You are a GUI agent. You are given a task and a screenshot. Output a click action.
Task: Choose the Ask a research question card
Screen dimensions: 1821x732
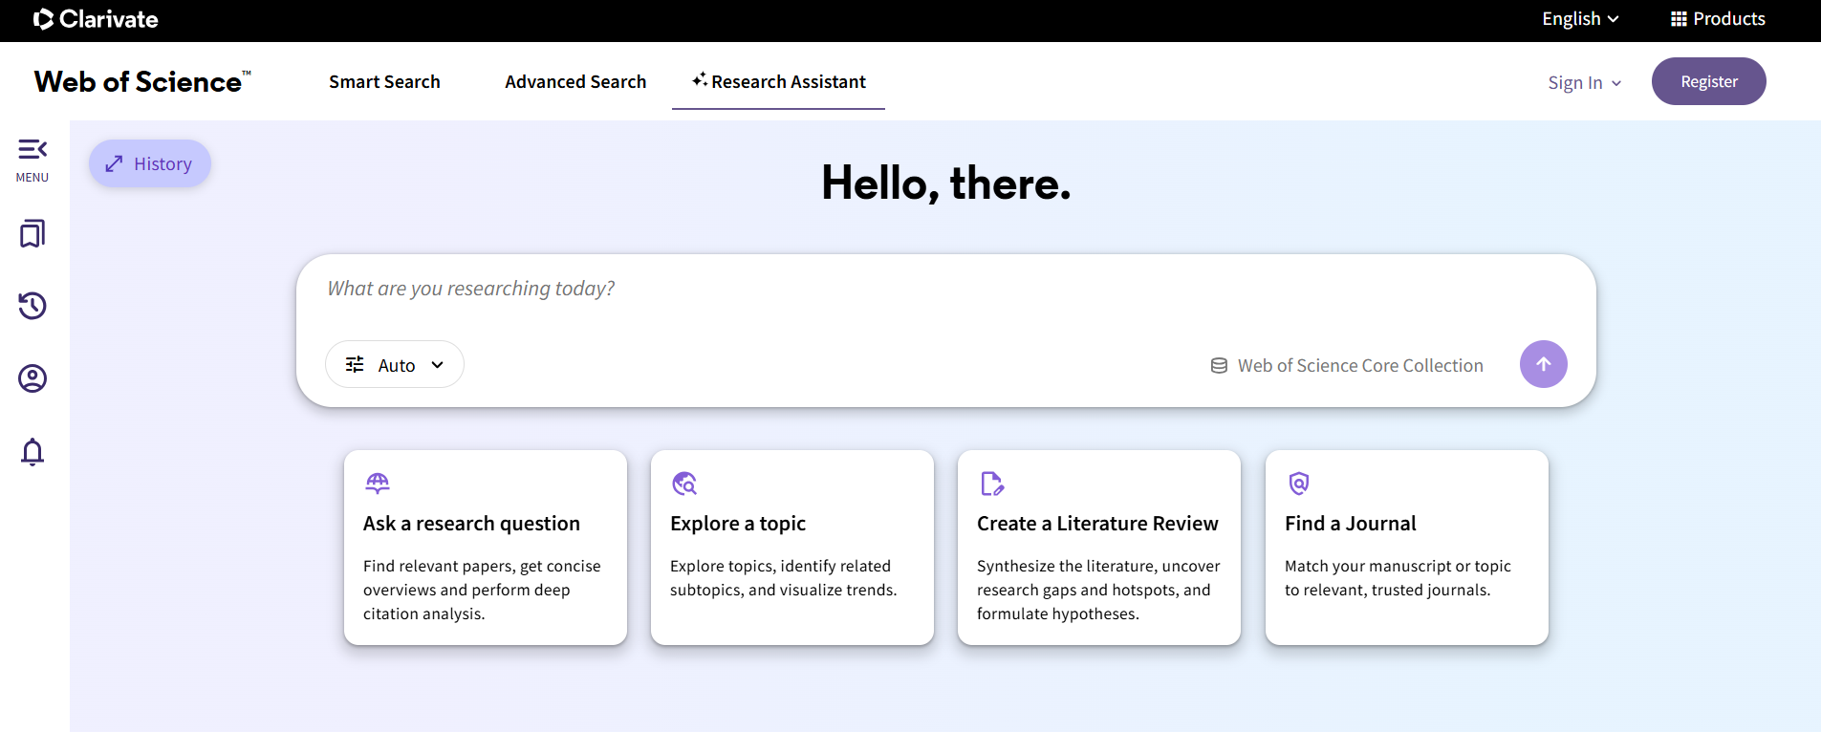(x=486, y=547)
